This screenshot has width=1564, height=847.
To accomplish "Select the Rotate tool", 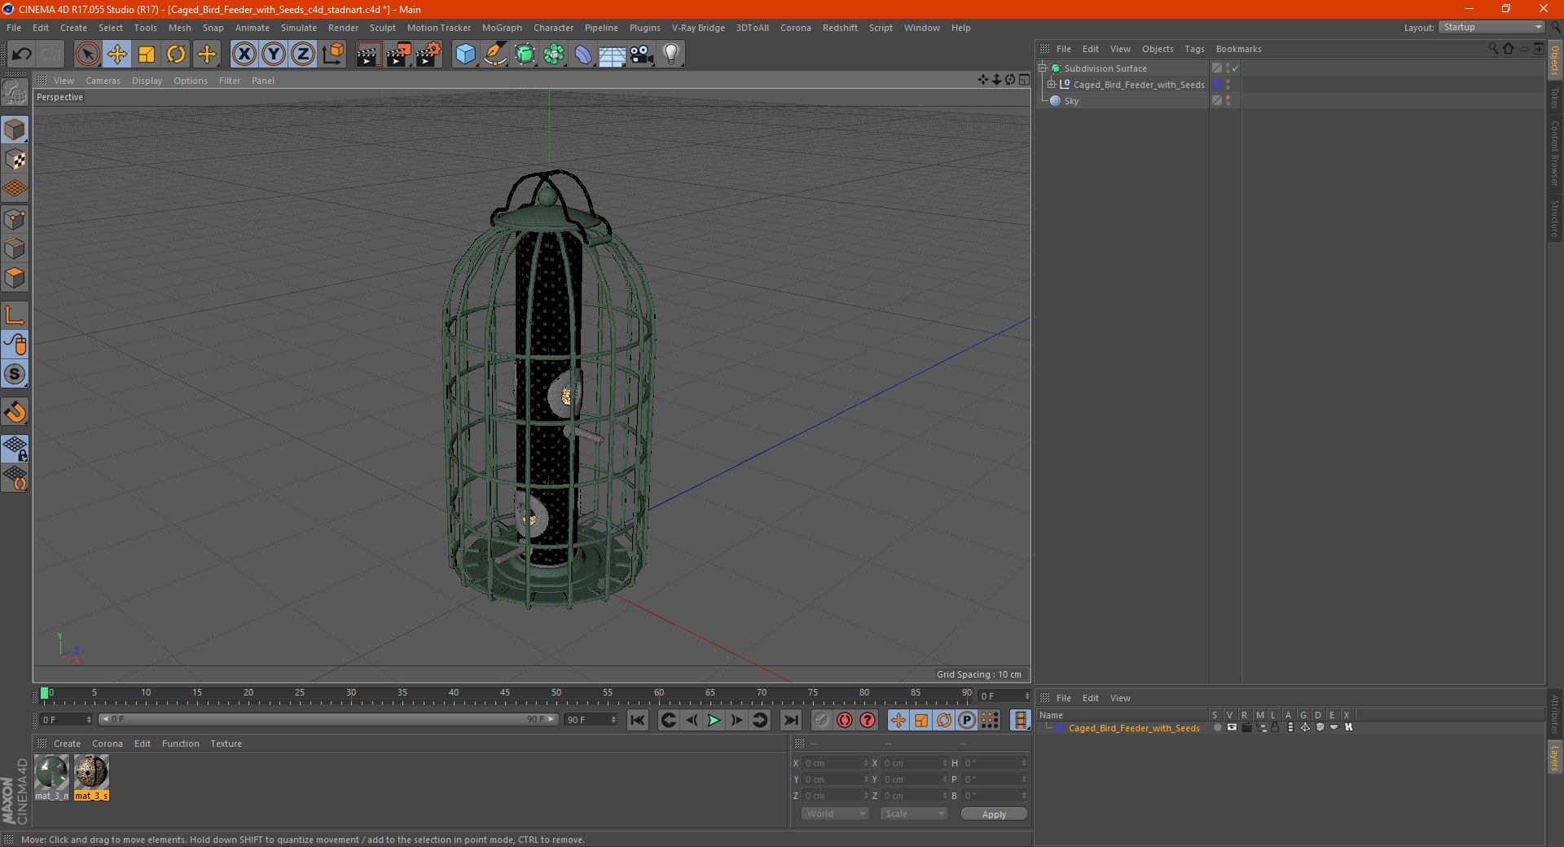I will click(176, 55).
